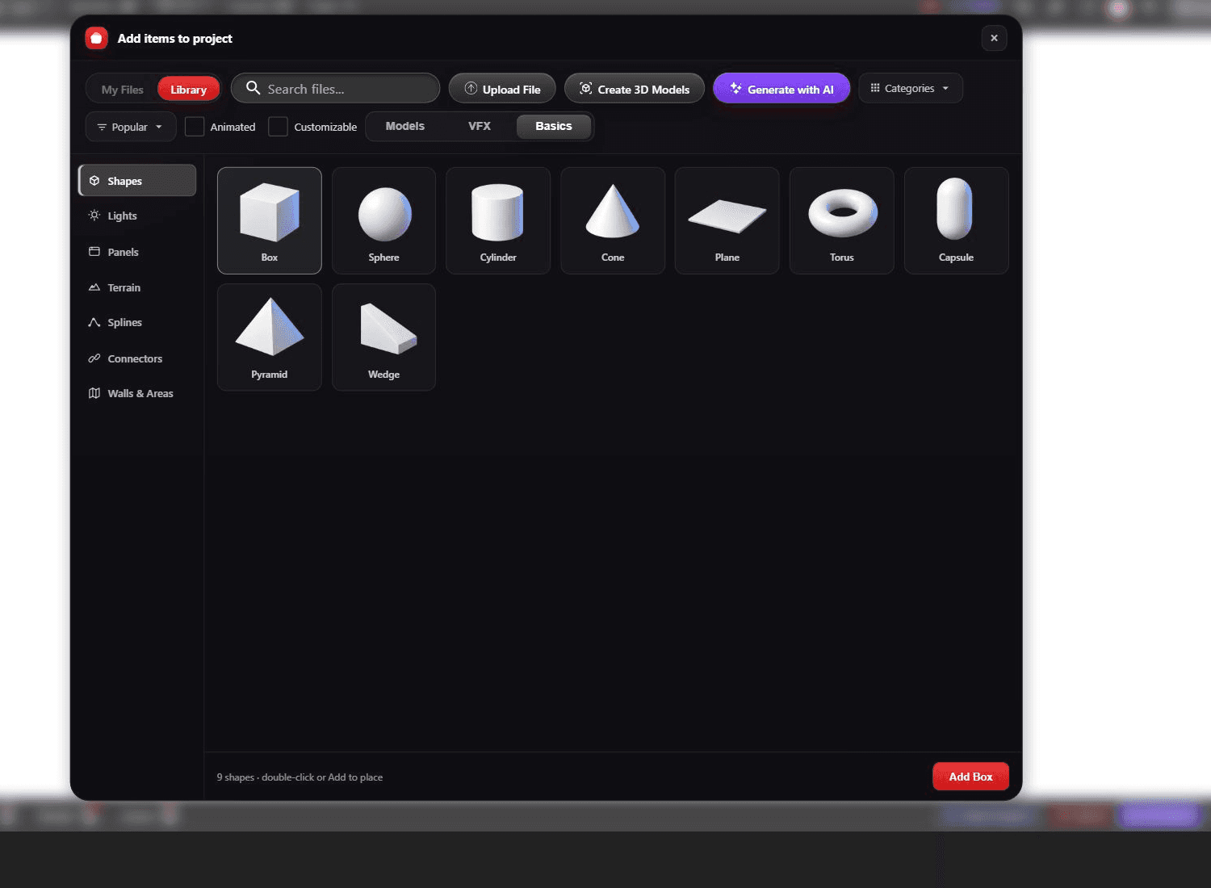Image resolution: width=1211 pixels, height=888 pixels.
Task: Open the Shapes category in sidebar
Action: click(137, 181)
